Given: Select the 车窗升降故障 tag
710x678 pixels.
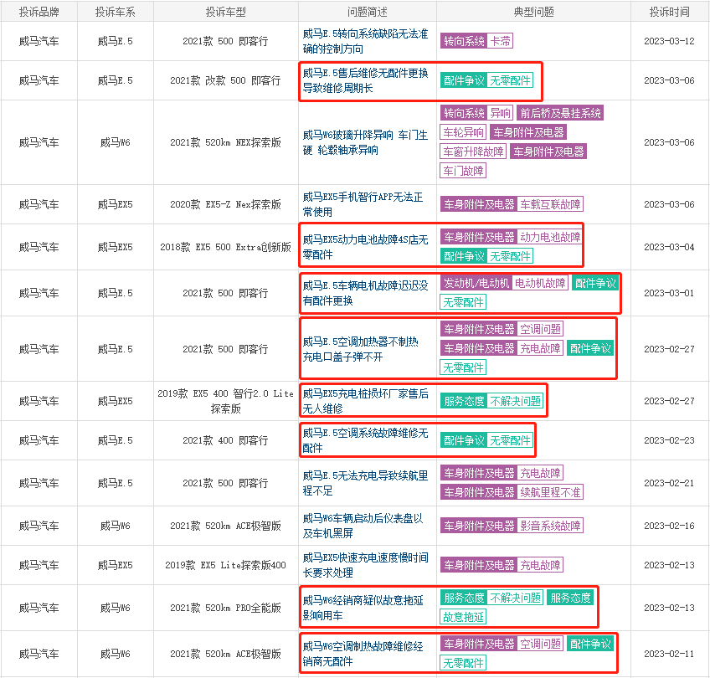Looking at the screenshot, I should pyautogui.click(x=474, y=152).
